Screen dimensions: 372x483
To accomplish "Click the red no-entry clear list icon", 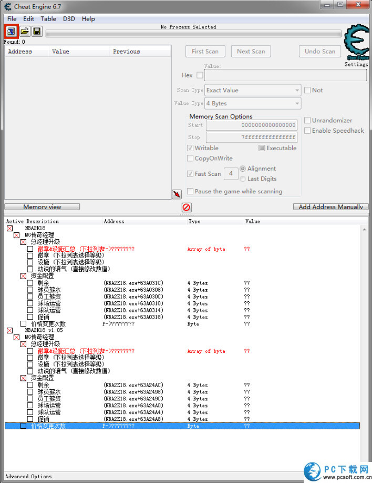I will click(x=187, y=207).
